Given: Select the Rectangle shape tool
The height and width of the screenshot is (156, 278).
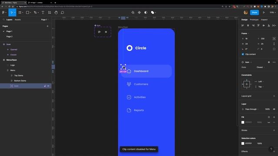Looking at the screenshot, I should 27,13.
